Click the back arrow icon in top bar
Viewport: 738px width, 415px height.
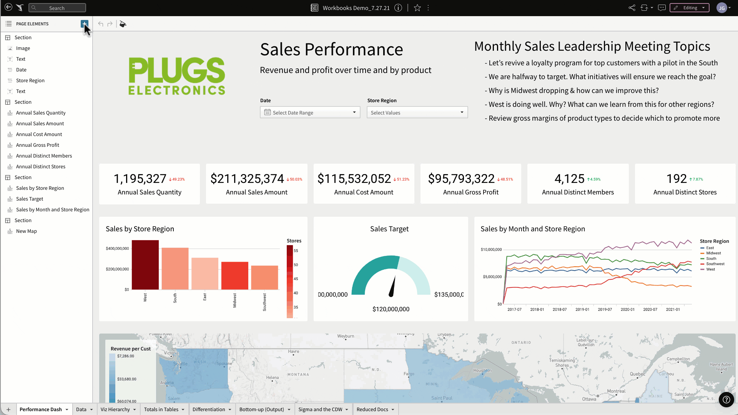[8, 7]
